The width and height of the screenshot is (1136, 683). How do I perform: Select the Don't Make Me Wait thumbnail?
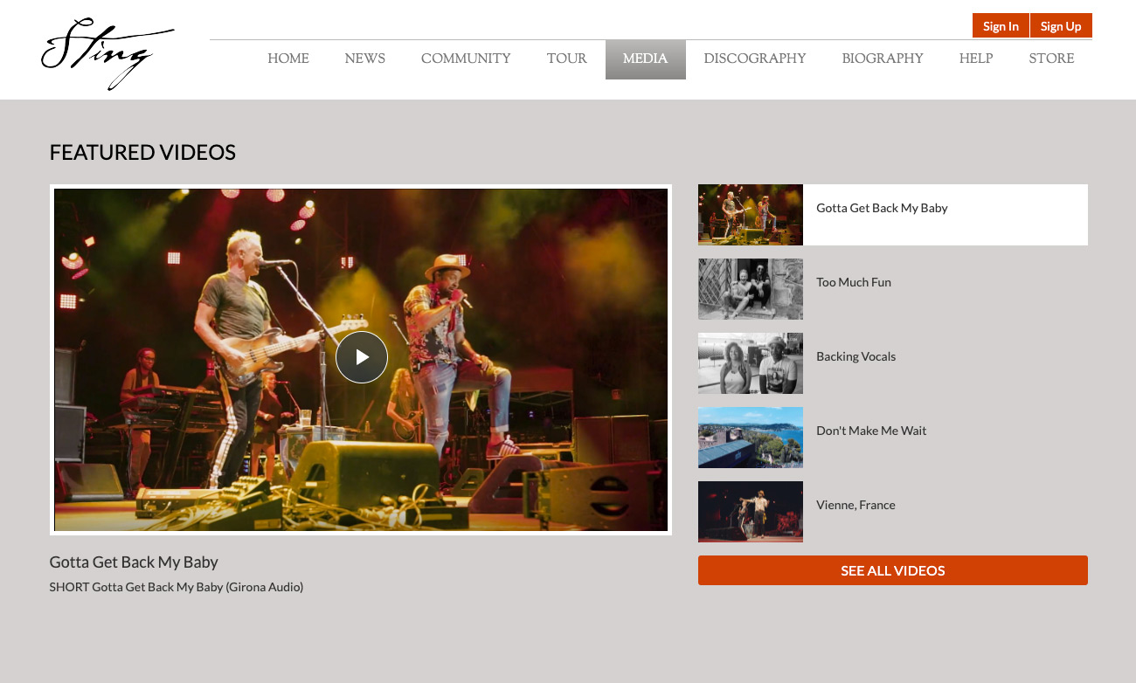click(x=751, y=438)
